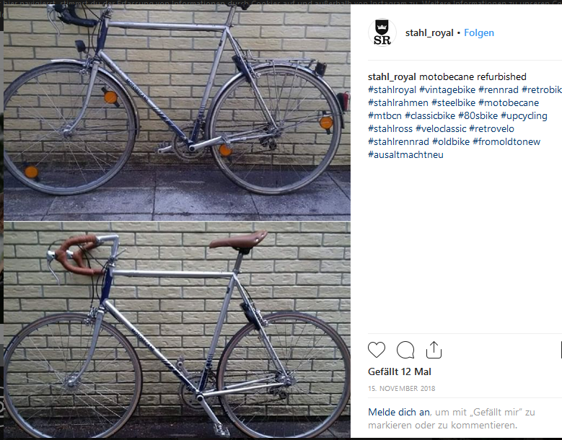Open comments via speech bubble icon
The width and height of the screenshot is (562, 440).
(405, 350)
